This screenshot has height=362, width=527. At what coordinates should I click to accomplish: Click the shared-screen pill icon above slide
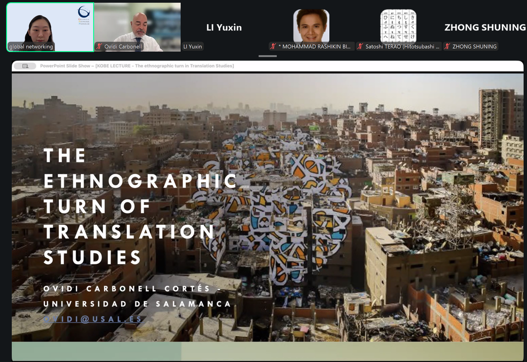coord(25,66)
